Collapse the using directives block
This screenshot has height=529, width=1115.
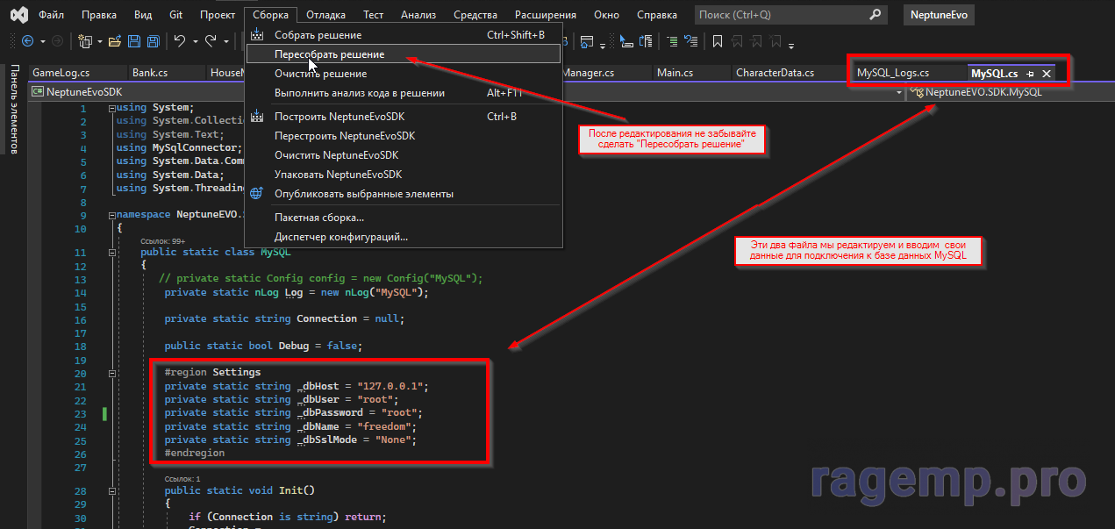click(112, 108)
